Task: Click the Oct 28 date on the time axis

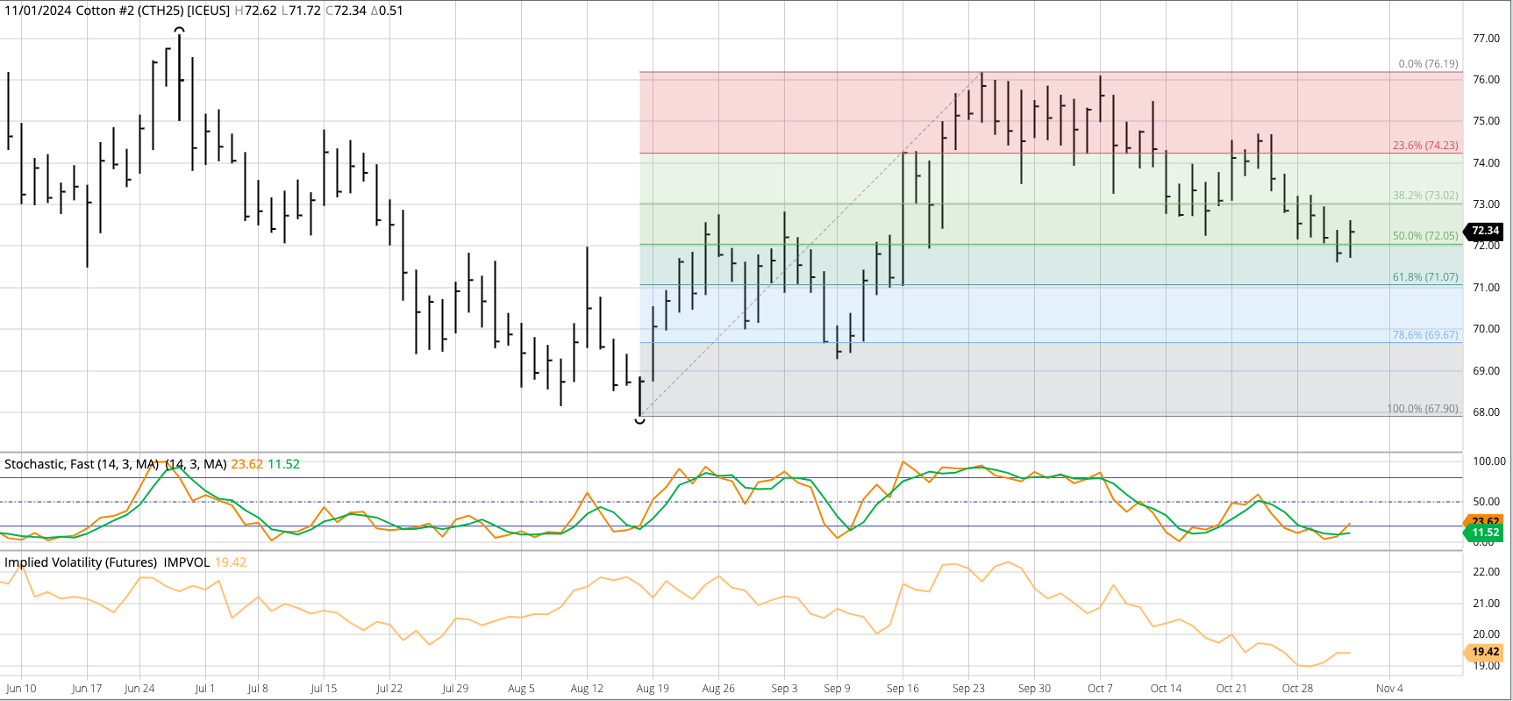Action: click(x=1297, y=689)
